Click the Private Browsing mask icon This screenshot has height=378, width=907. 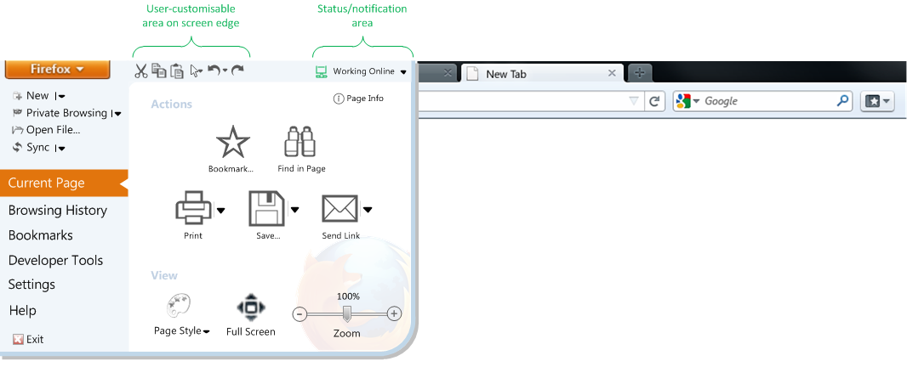pos(17,113)
